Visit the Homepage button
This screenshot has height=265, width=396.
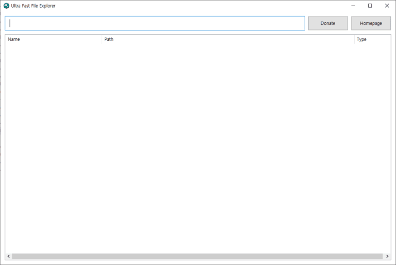(x=371, y=23)
